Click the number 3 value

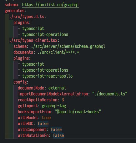(63, 100)
